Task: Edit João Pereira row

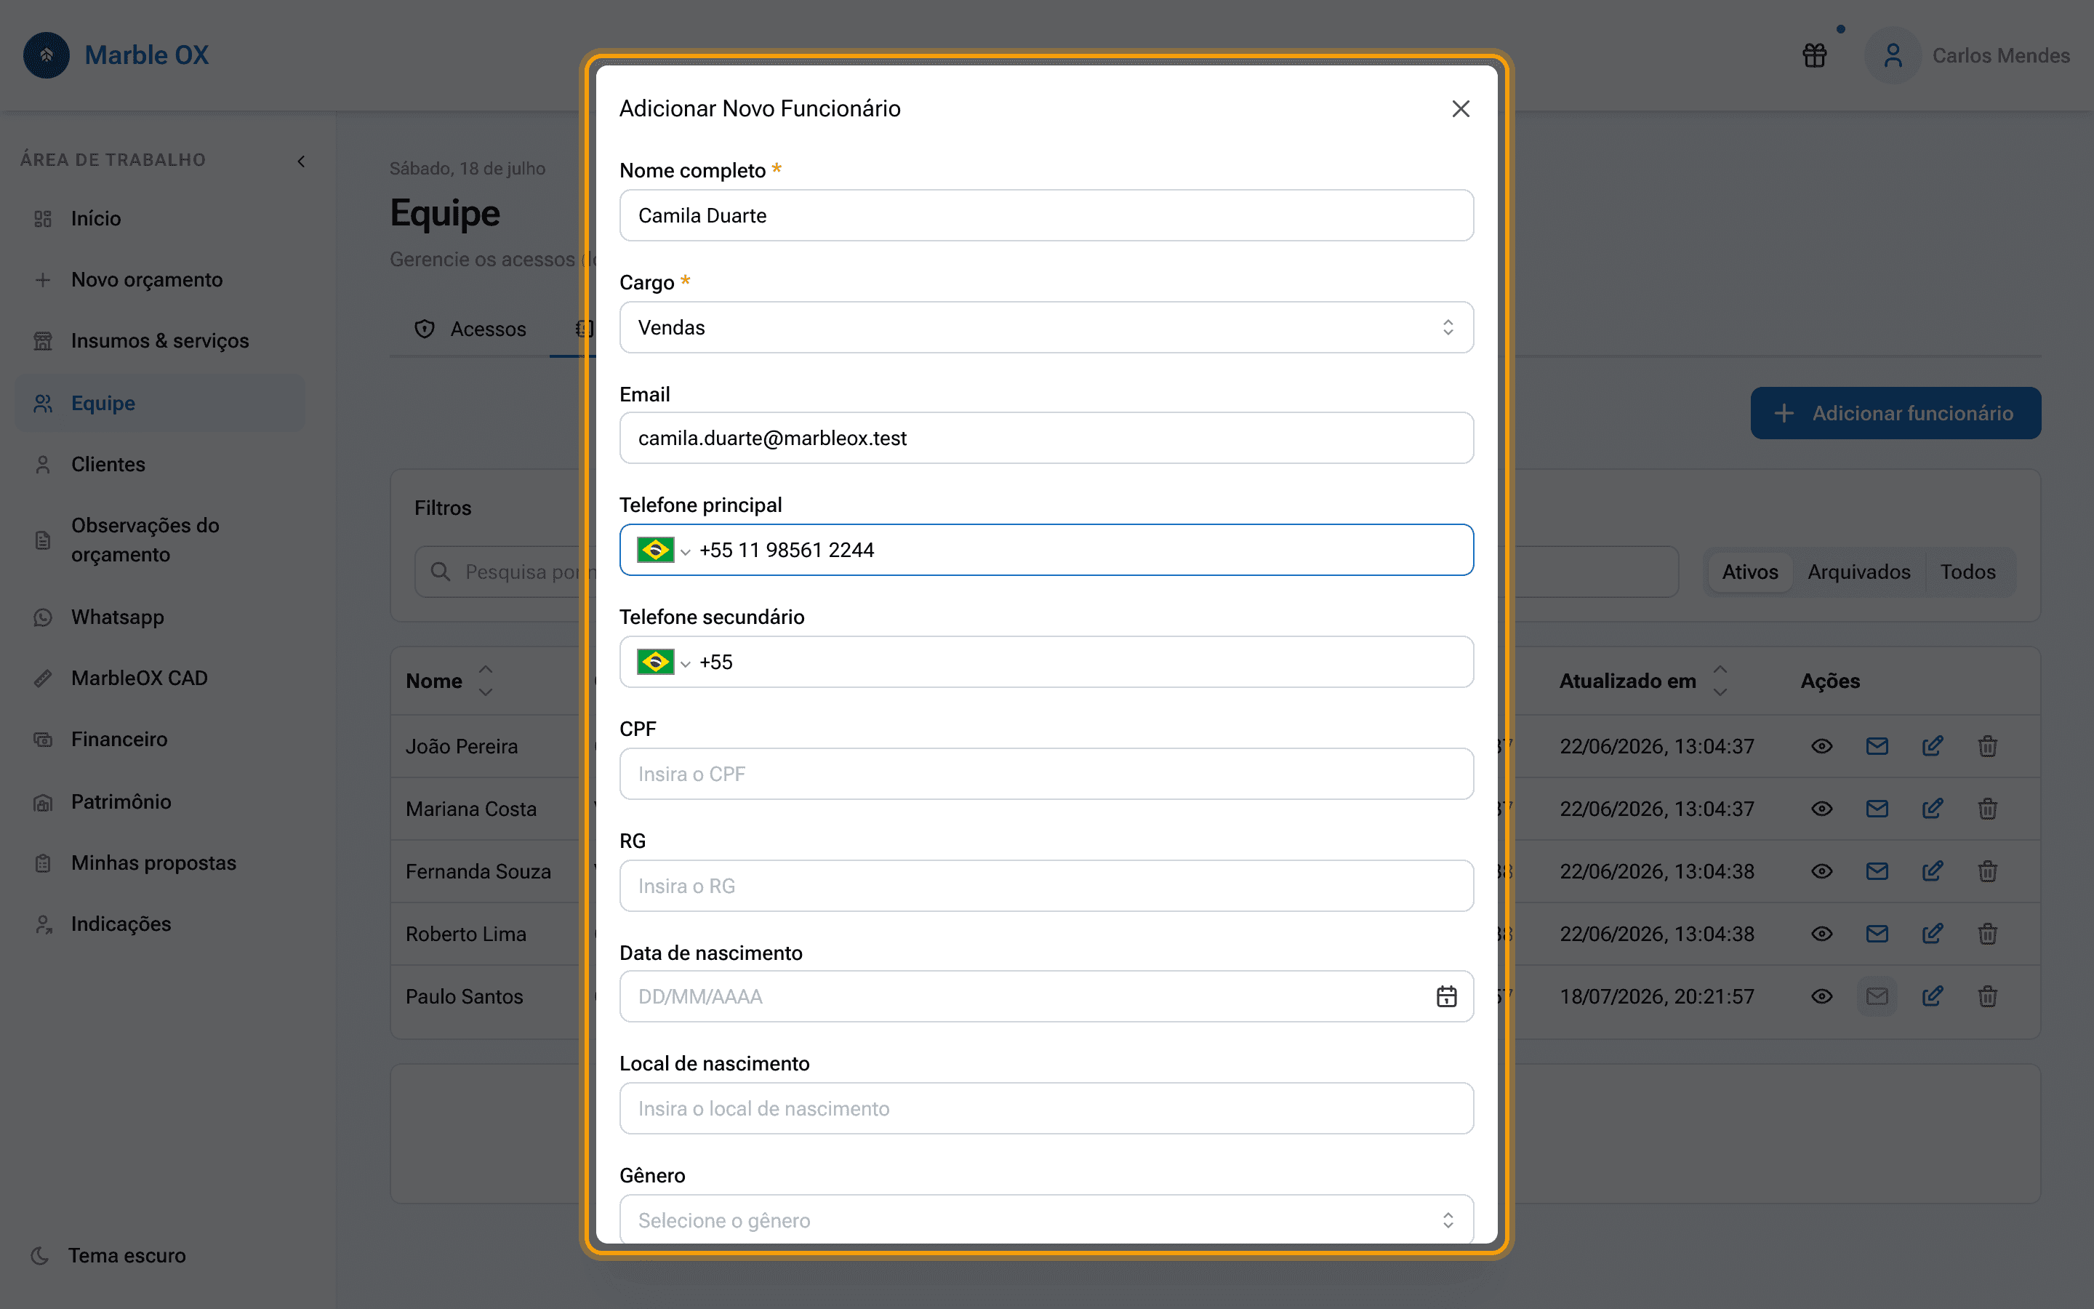Action: (x=1932, y=746)
